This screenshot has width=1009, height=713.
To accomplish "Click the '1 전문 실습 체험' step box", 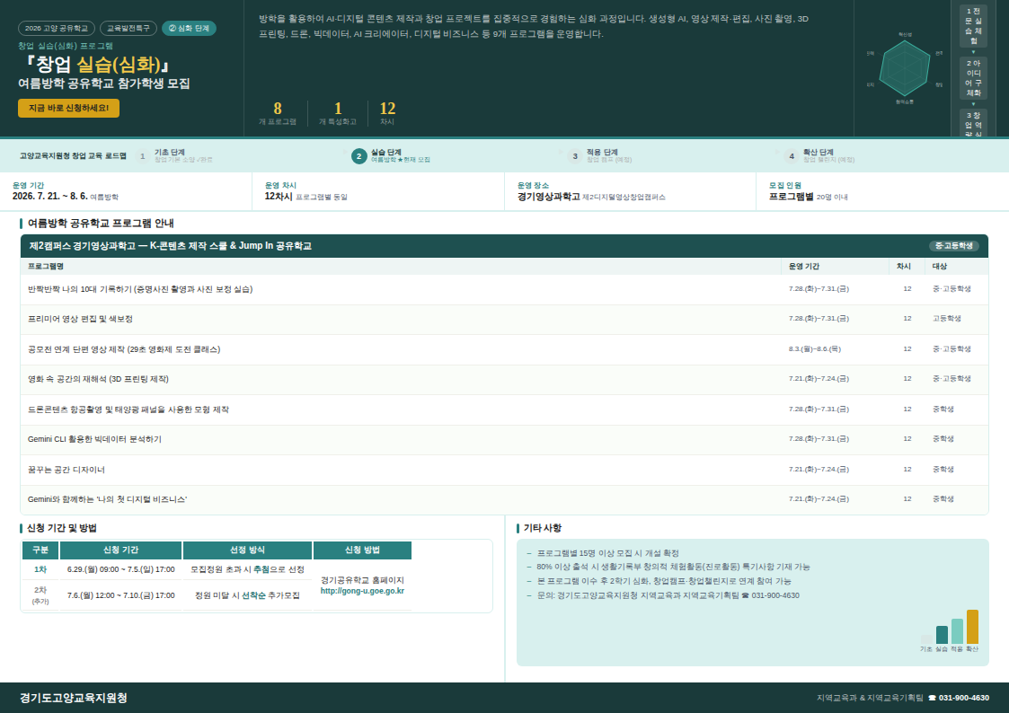I will (973, 26).
